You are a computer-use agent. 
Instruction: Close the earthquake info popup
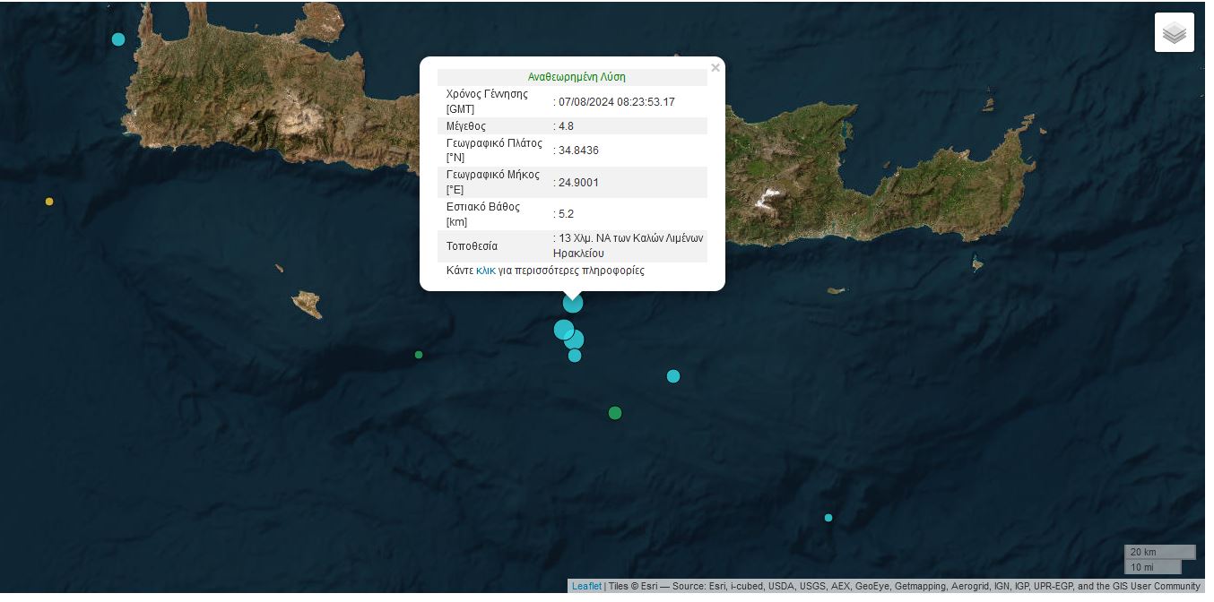point(715,68)
